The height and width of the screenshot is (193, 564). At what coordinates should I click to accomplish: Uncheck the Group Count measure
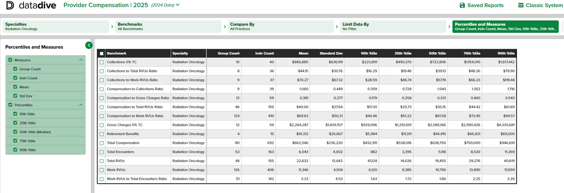[x=15, y=69]
